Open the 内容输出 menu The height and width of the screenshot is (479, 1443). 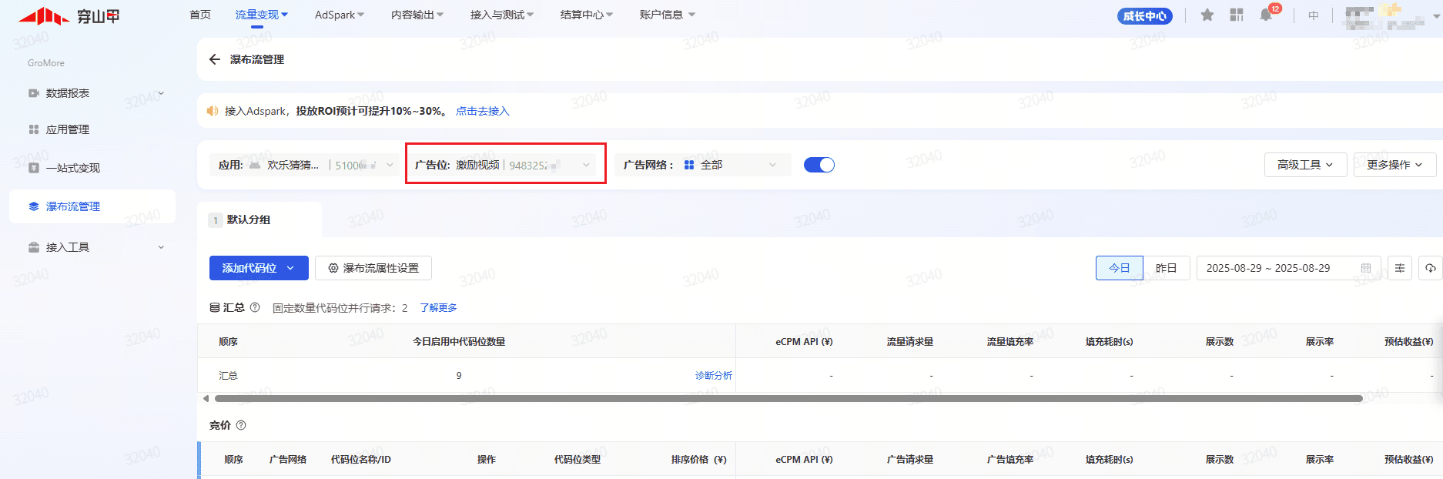[x=417, y=15]
